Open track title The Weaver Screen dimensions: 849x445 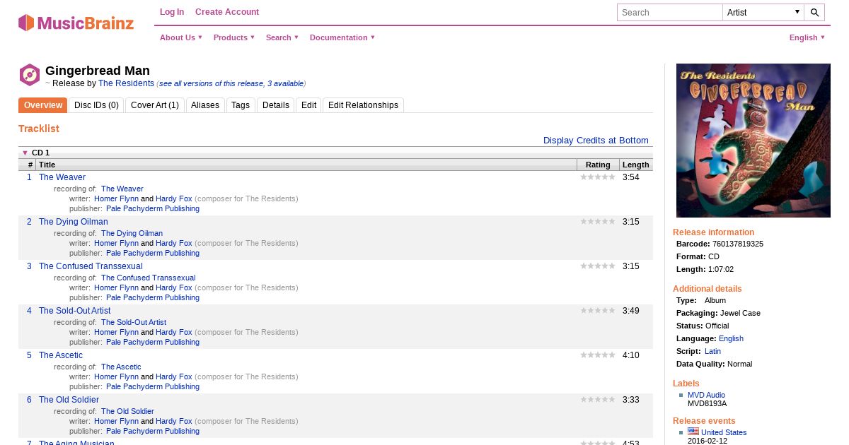(x=62, y=177)
